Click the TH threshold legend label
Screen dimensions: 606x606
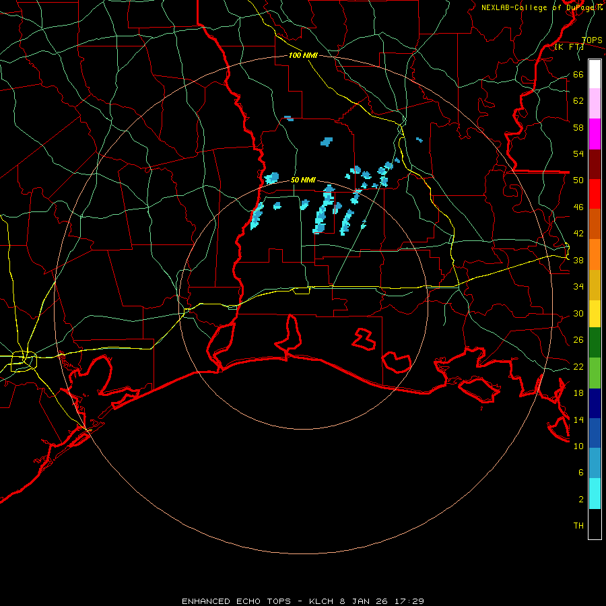point(578,526)
